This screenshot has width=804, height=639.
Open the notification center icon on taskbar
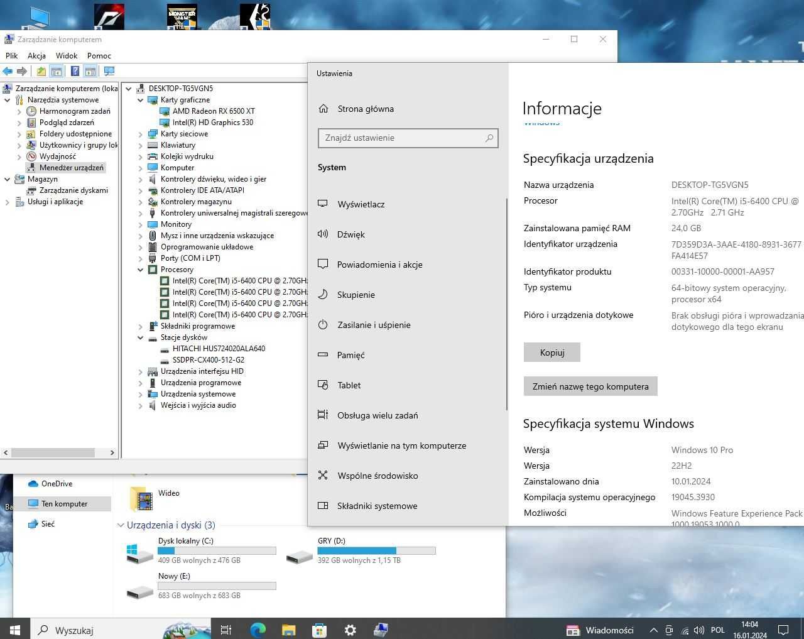[783, 630]
